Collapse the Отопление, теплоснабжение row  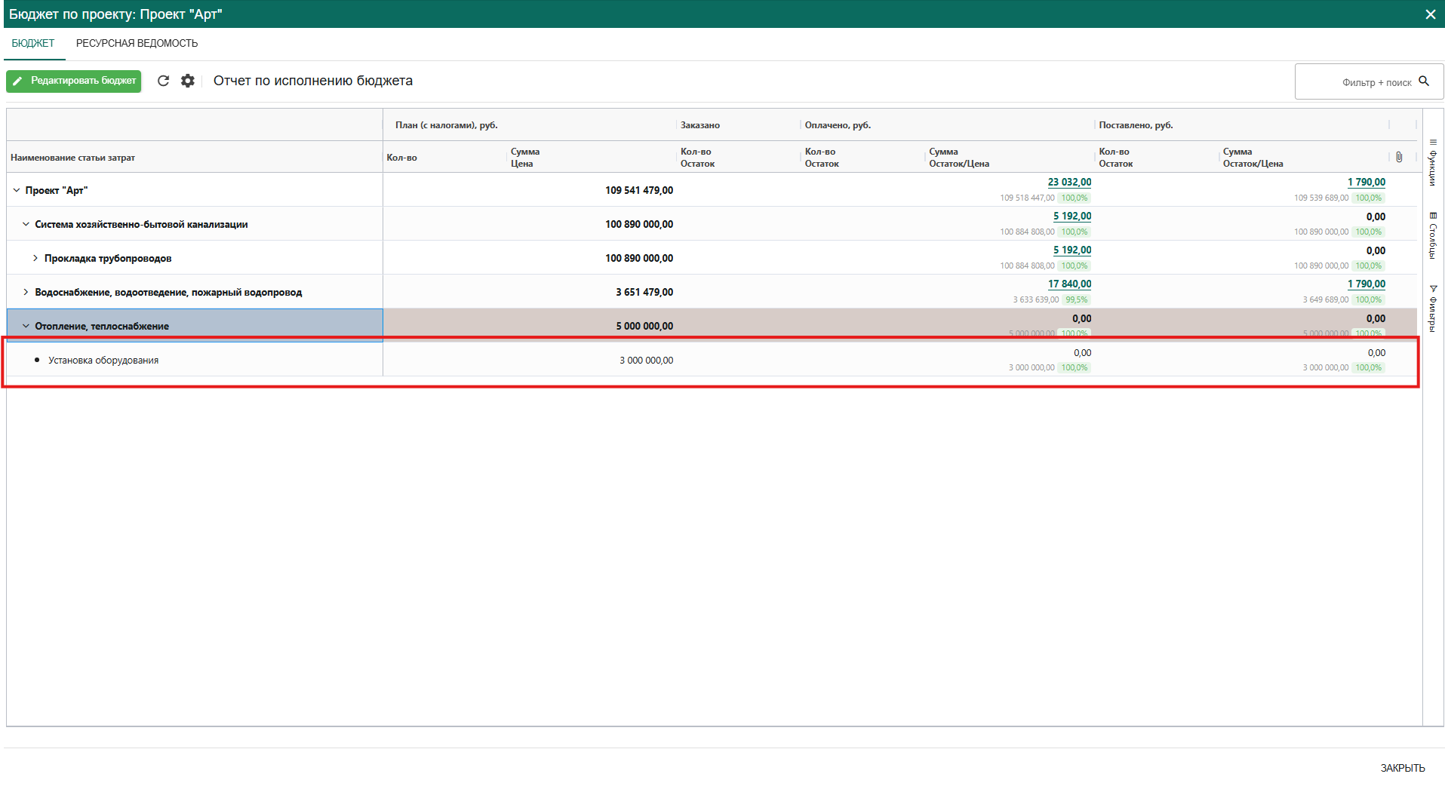[x=26, y=326]
